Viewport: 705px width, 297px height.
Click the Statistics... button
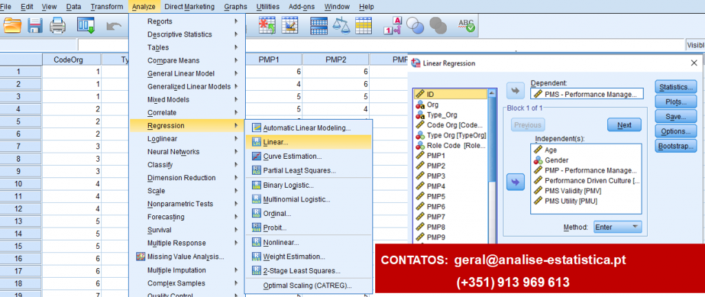675,87
